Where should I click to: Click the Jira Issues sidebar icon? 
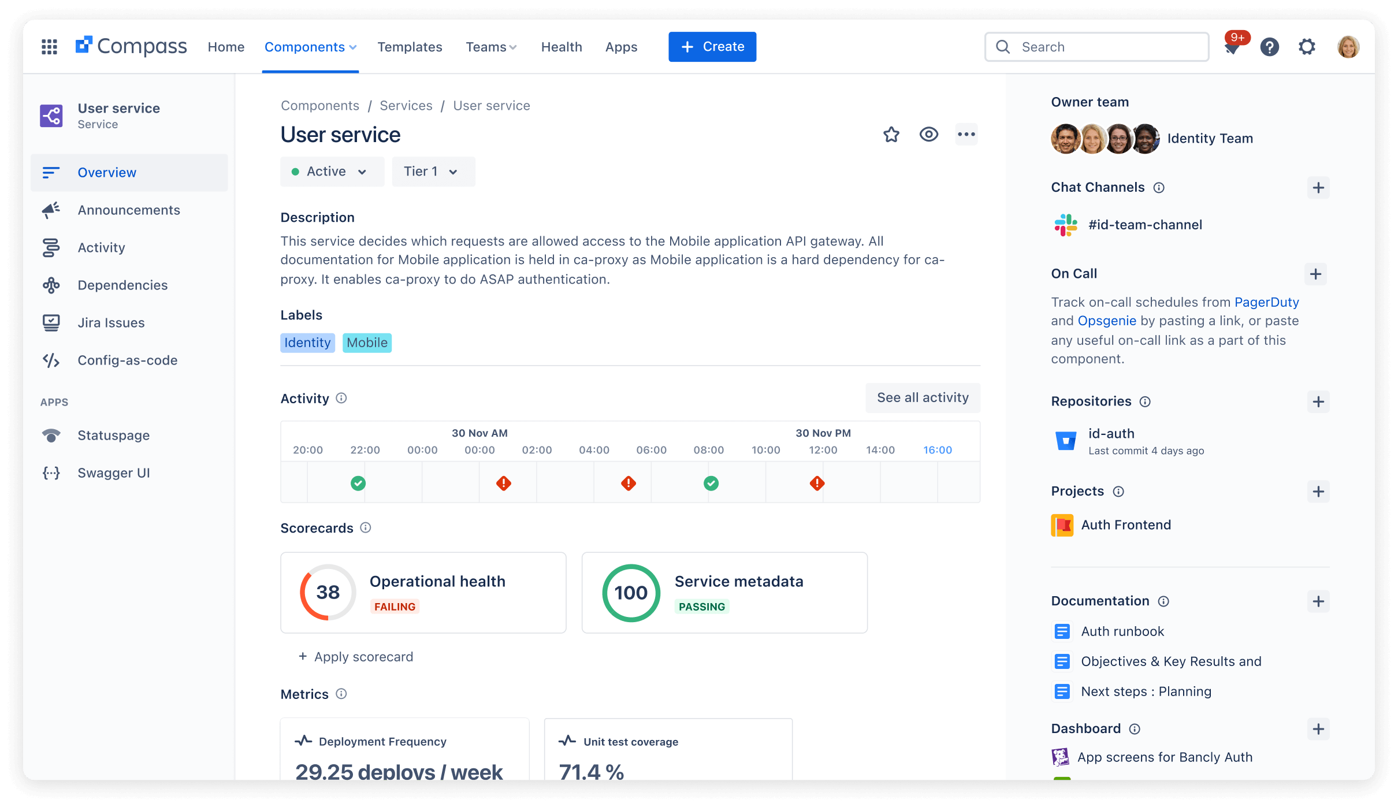(52, 323)
